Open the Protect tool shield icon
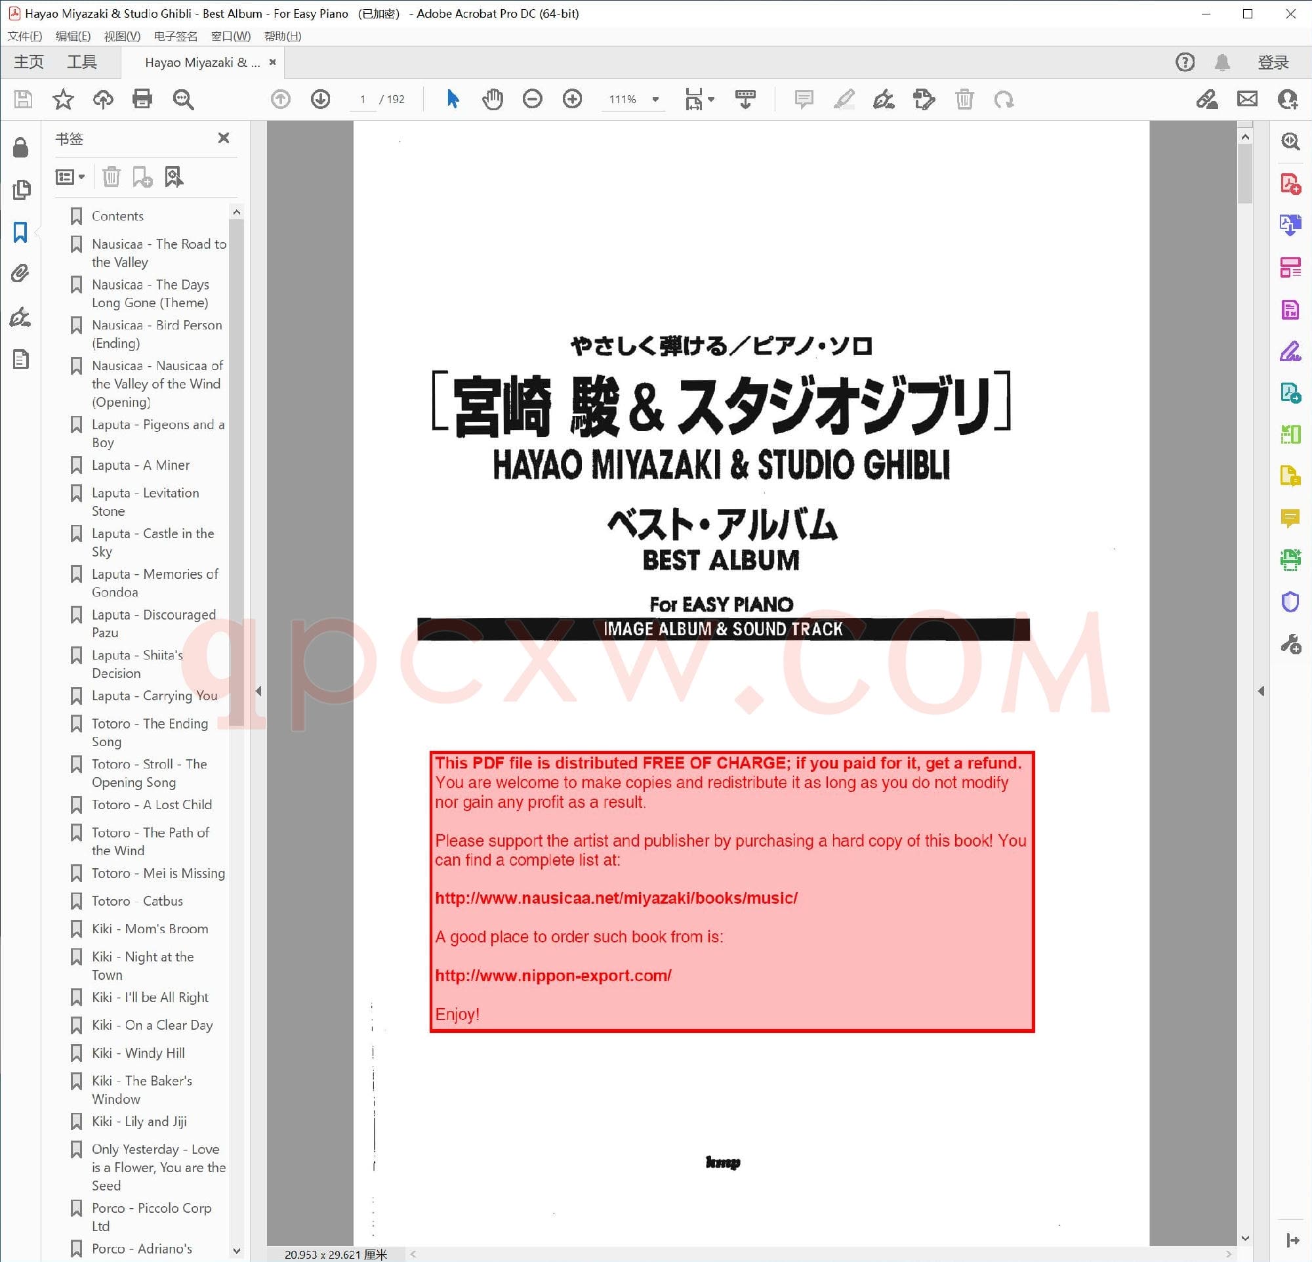The height and width of the screenshot is (1262, 1312). [1290, 600]
